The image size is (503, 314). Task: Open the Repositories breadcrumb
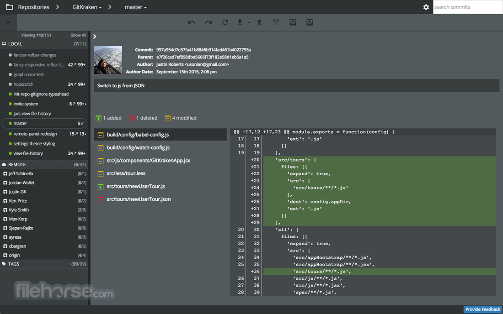[x=34, y=7]
